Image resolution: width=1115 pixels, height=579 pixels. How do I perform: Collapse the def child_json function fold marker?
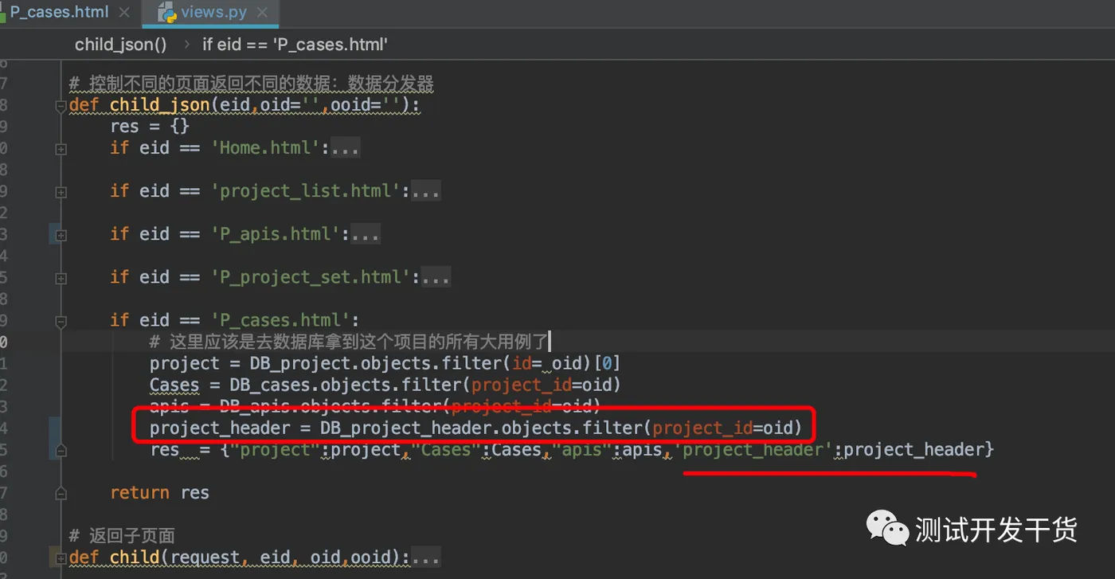click(61, 106)
